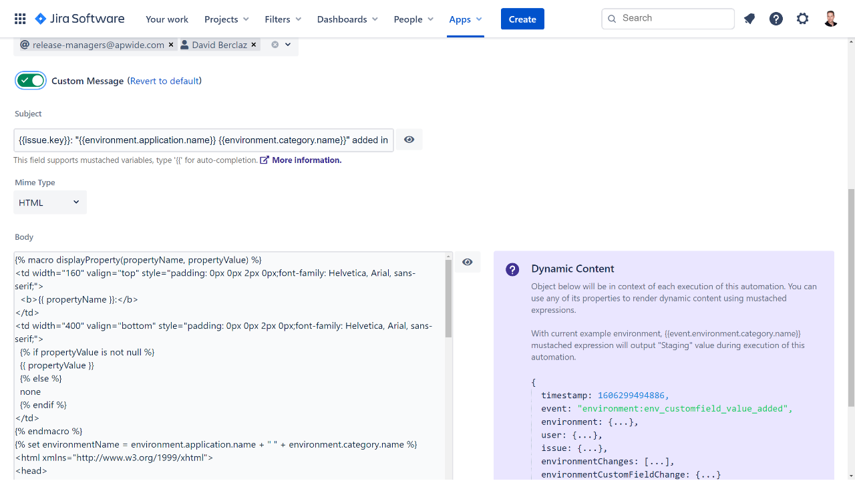855x481 pixels.
Task: Click the blue Create button
Action: pos(522,19)
